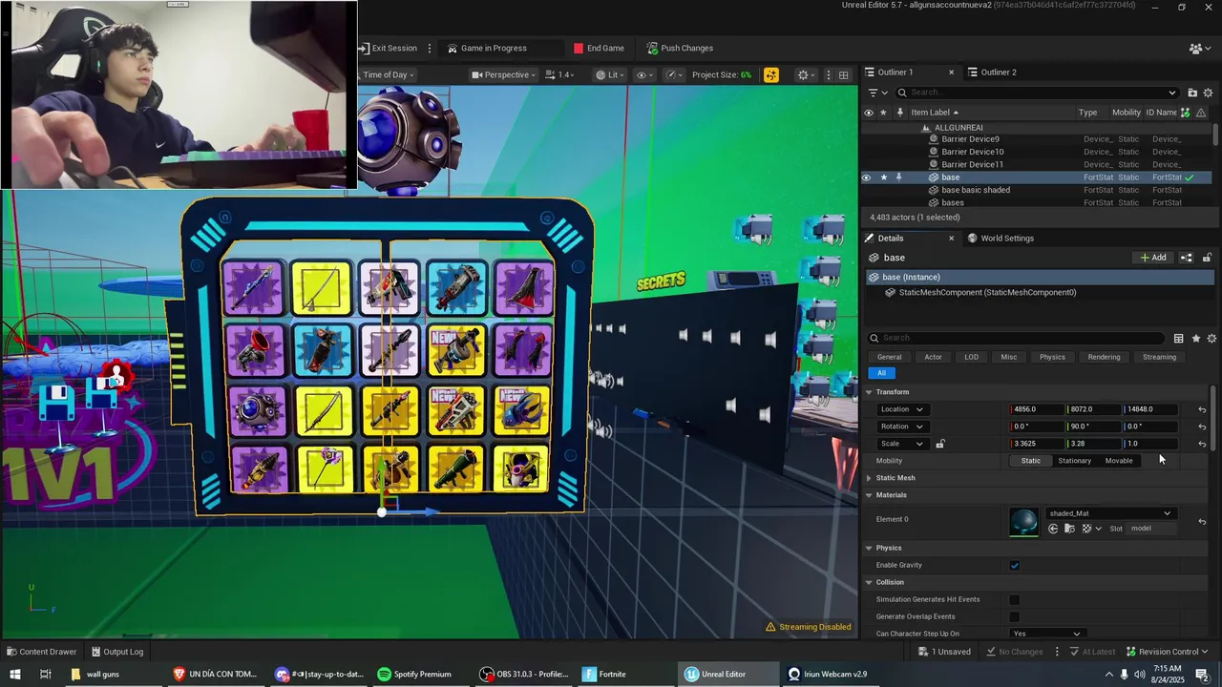Create new folder in Outliner
Image resolution: width=1222 pixels, height=687 pixels.
click(x=1192, y=93)
